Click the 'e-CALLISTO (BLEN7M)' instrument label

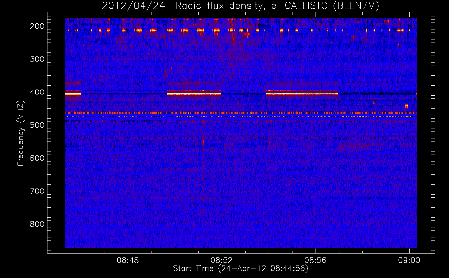[325, 6]
